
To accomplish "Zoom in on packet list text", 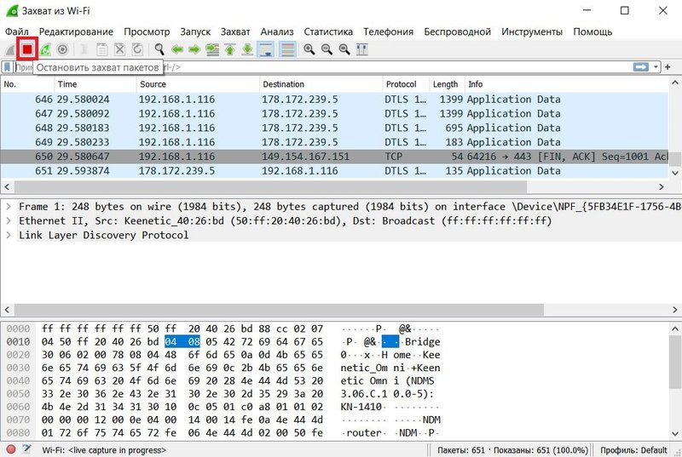I will click(309, 49).
